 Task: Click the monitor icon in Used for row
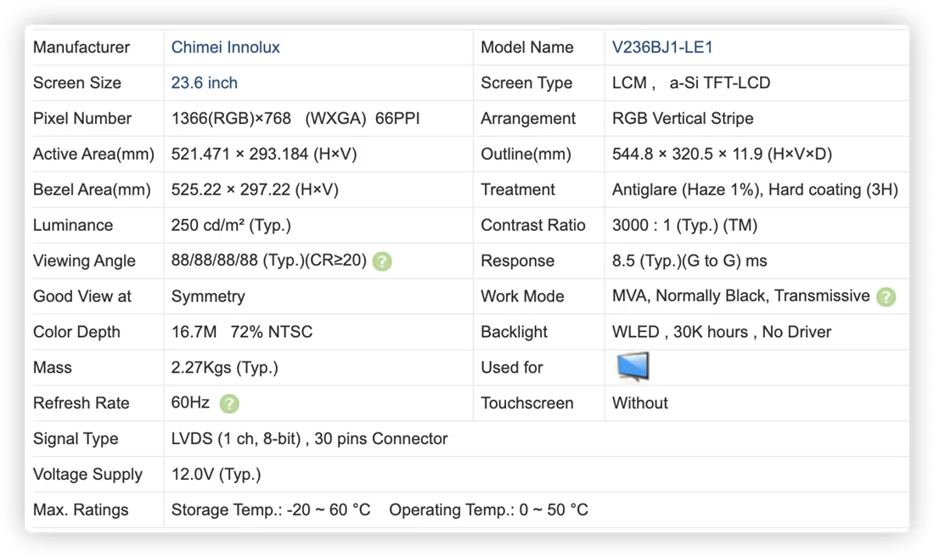pos(633,366)
